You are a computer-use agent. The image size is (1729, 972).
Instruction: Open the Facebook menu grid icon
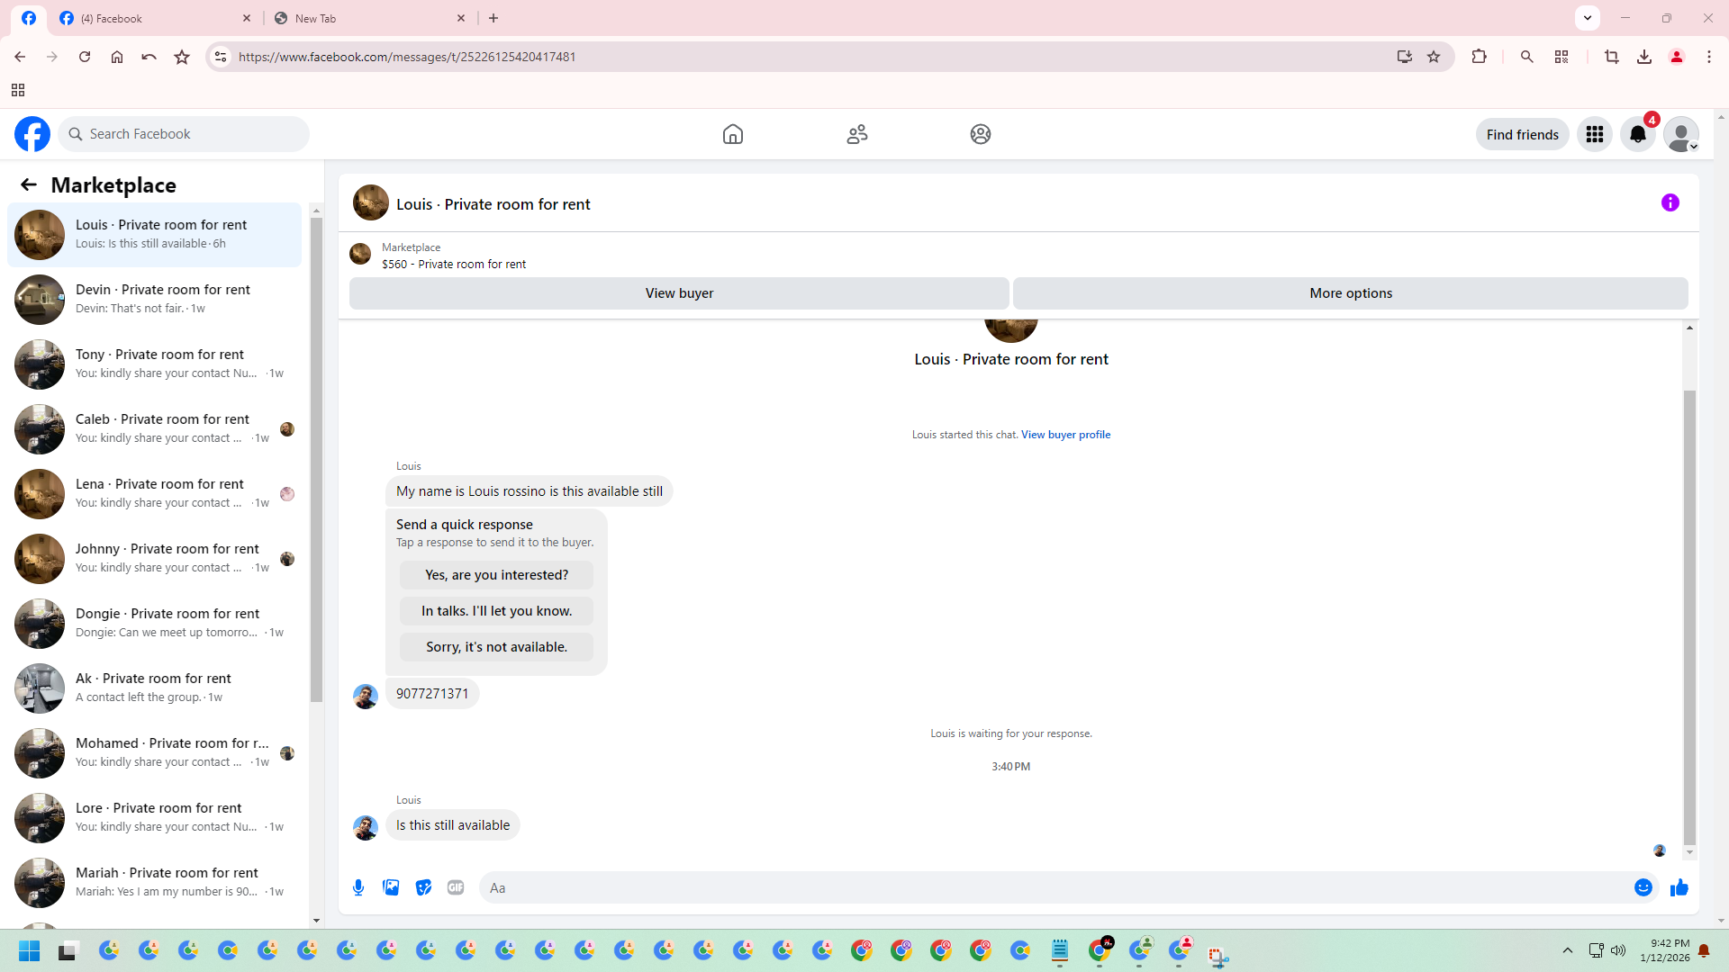[x=1594, y=134]
